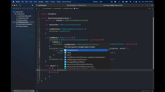Open the Xcode menu
This screenshot has width=165, height=92.
pos(18,2)
